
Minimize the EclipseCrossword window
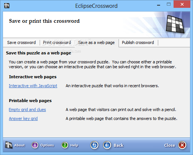(x=159, y=5)
